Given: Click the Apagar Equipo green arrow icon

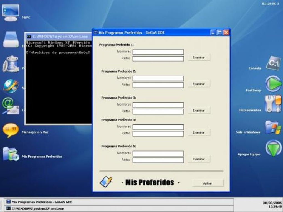Looking at the screenshot, I should pyautogui.click(x=274, y=148).
